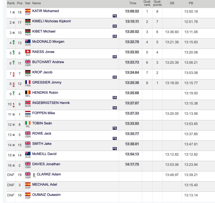Click the PB badge in SMITH Jake's row
Screen dimensions: 215x203
coord(115,148)
